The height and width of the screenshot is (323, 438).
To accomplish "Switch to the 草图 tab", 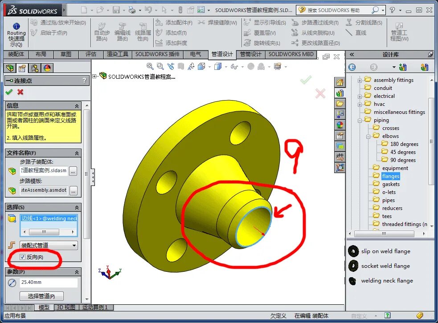I will pyautogui.click(x=66, y=54).
